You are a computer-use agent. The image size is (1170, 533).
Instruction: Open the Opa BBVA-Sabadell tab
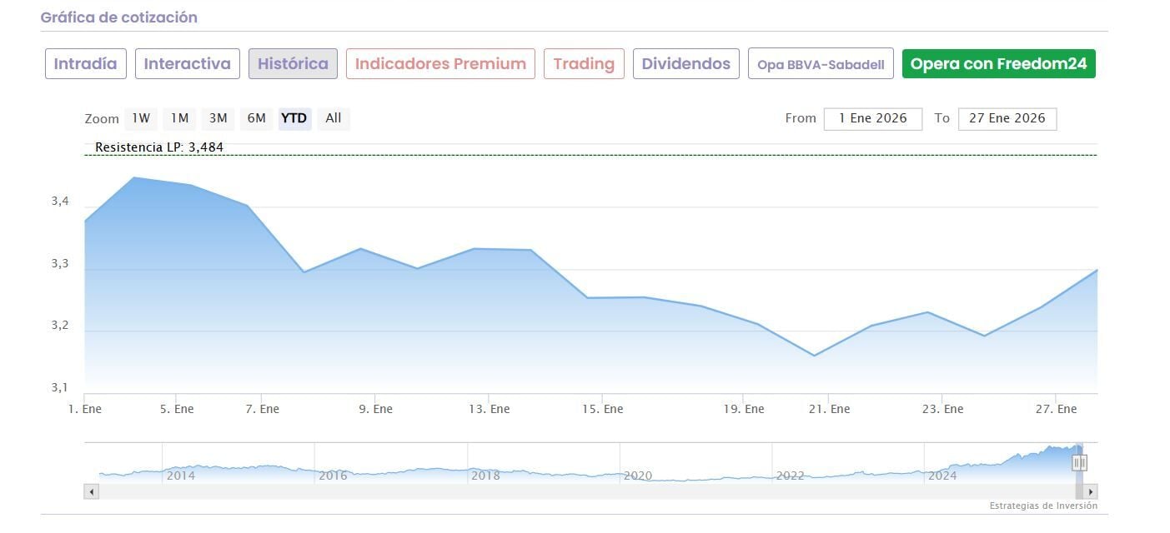[x=821, y=64]
